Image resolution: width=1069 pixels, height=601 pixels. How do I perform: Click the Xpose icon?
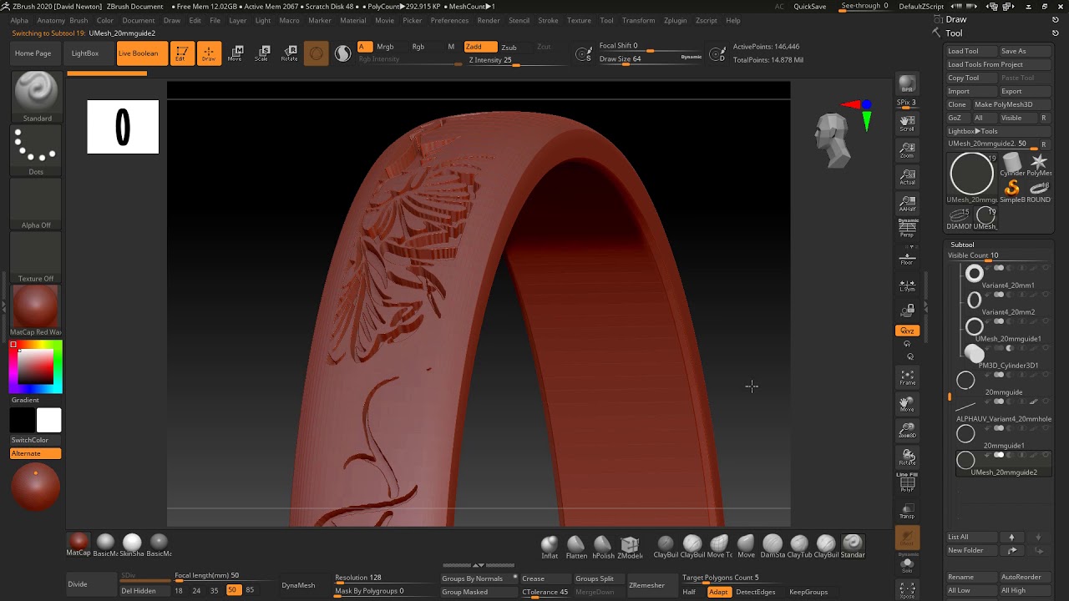point(907,591)
